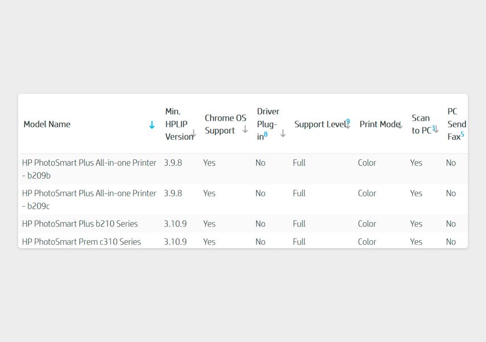486x342 pixels.
Task: Click the Support Level header text
Action: point(320,124)
